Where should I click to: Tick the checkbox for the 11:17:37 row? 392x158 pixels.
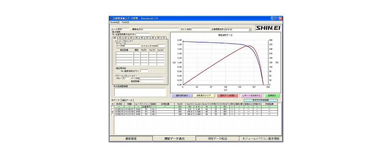tap(112, 114)
